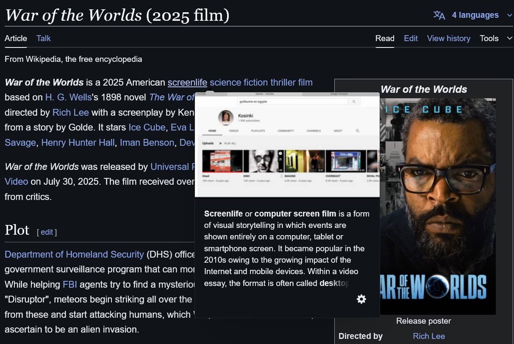Click the Plot section edit link
The height and width of the screenshot is (344, 514).
tap(47, 232)
